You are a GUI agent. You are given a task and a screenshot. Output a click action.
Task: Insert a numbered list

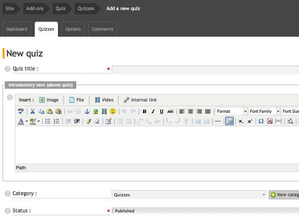(56, 121)
